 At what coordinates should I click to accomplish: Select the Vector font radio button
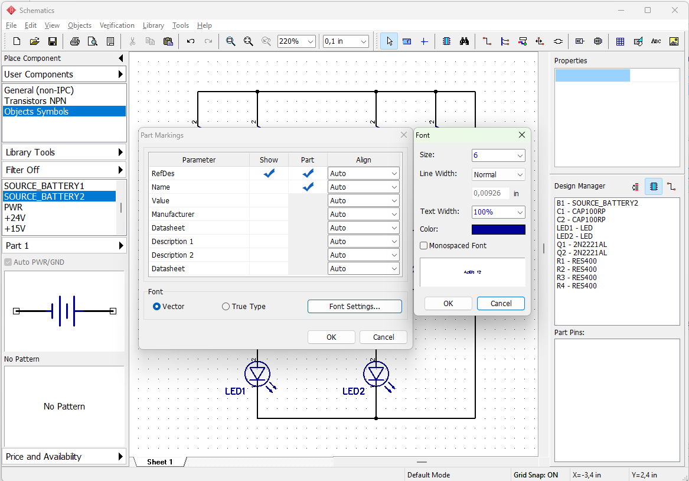point(156,307)
